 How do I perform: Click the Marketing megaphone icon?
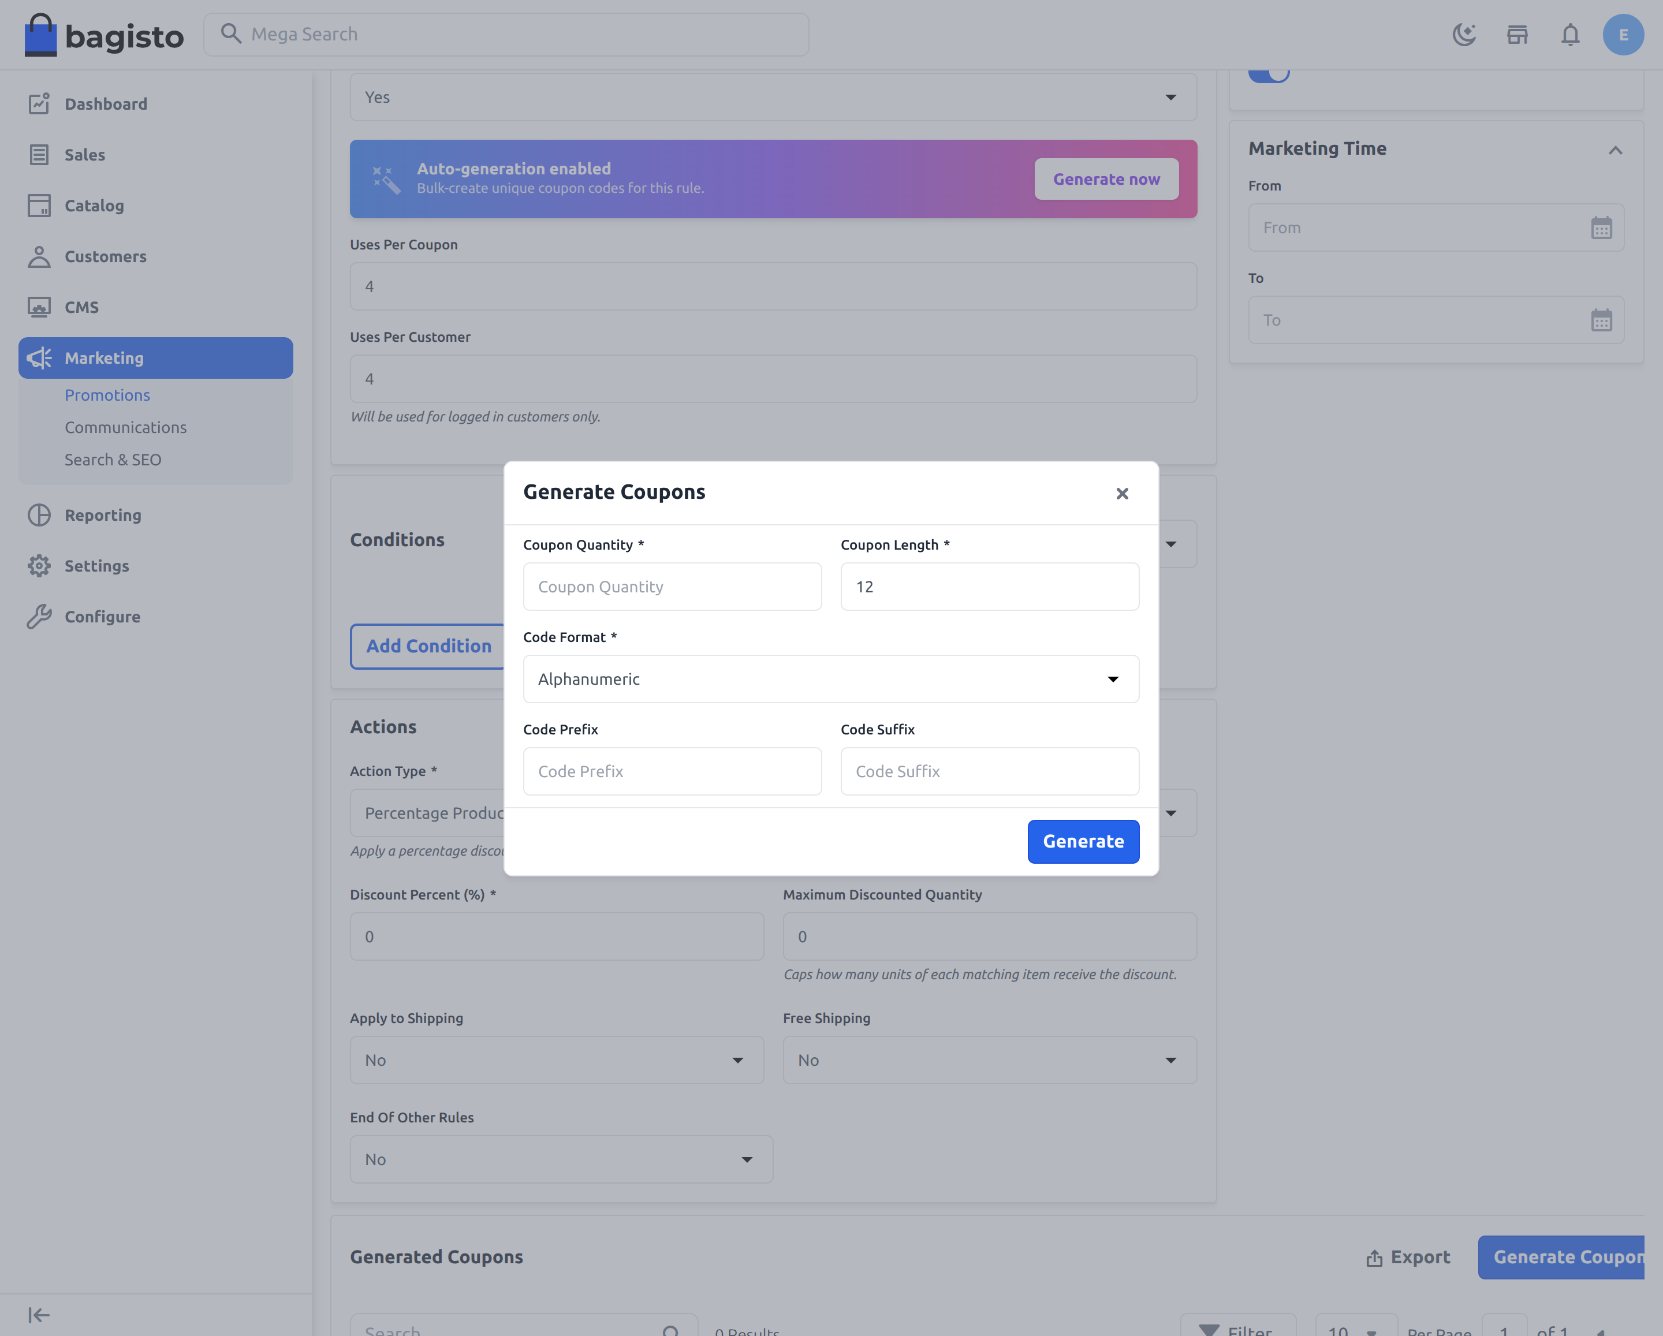click(x=39, y=358)
